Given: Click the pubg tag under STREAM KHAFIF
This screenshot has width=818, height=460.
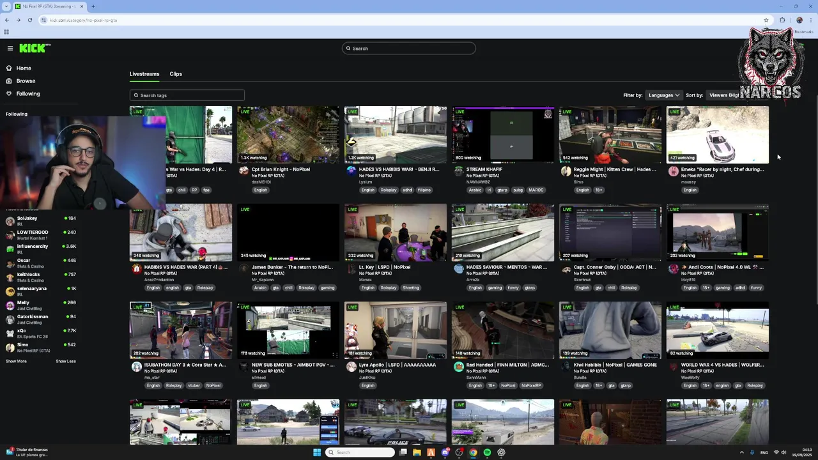Looking at the screenshot, I should [x=518, y=190].
